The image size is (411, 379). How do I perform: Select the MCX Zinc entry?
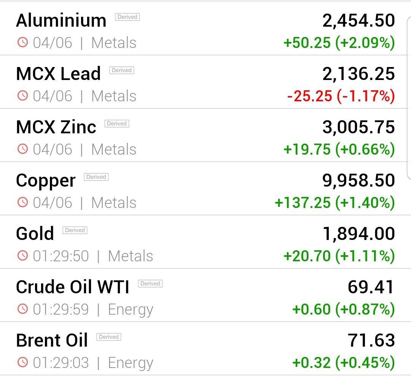coord(203,135)
